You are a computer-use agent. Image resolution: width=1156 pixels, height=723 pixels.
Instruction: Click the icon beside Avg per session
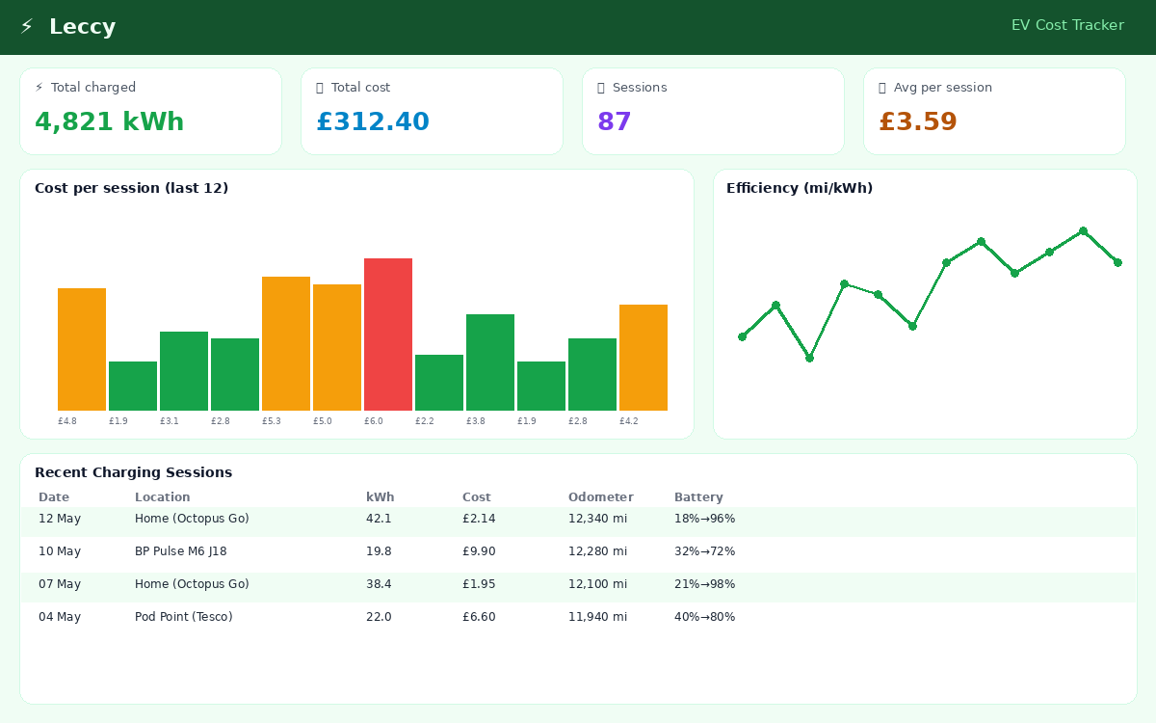tap(882, 88)
